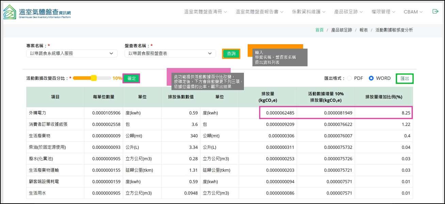Open the CBAM menu
The height and width of the screenshot is (204, 445).
point(413,12)
